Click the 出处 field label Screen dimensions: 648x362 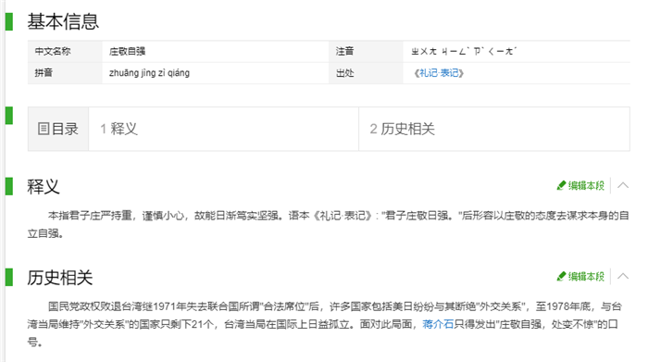click(344, 73)
